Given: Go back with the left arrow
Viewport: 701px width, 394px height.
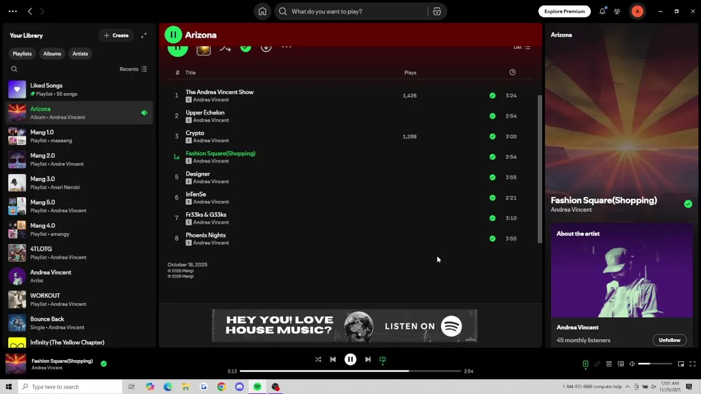Looking at the screenshot, I should coord(30,11).
